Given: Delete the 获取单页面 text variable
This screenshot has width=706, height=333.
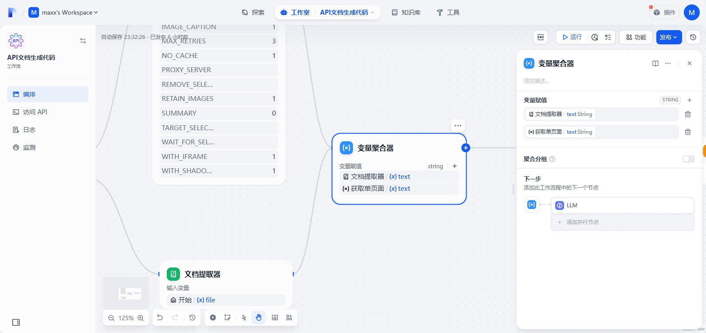Looking at the screenshot, I should tap(688, 132).
